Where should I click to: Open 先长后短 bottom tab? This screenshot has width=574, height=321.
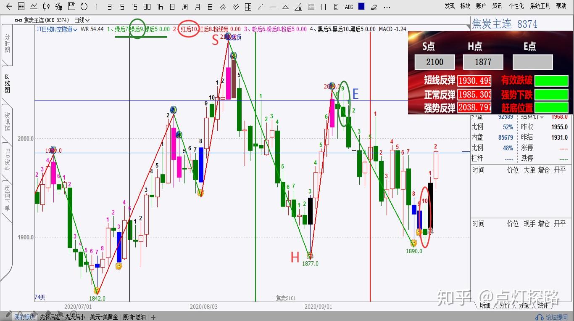pyautogui.click(x=50, y=317)
